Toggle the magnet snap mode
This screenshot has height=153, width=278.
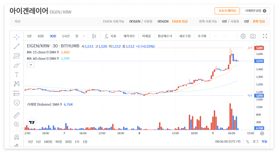[x=17, y=137]
